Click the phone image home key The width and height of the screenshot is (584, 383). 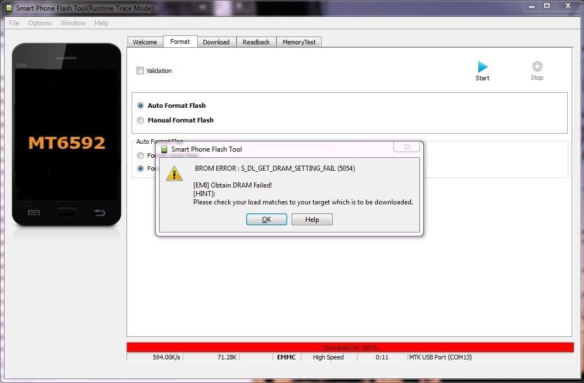tap(67, 212)
